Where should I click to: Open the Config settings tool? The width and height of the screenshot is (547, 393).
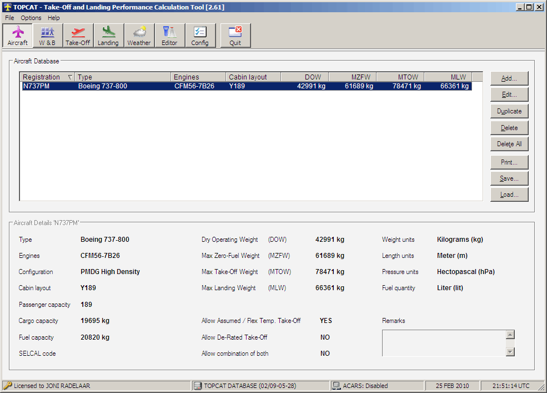(200, 35)
